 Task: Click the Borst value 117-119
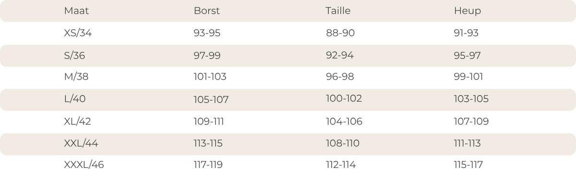[x=208, y=165]
